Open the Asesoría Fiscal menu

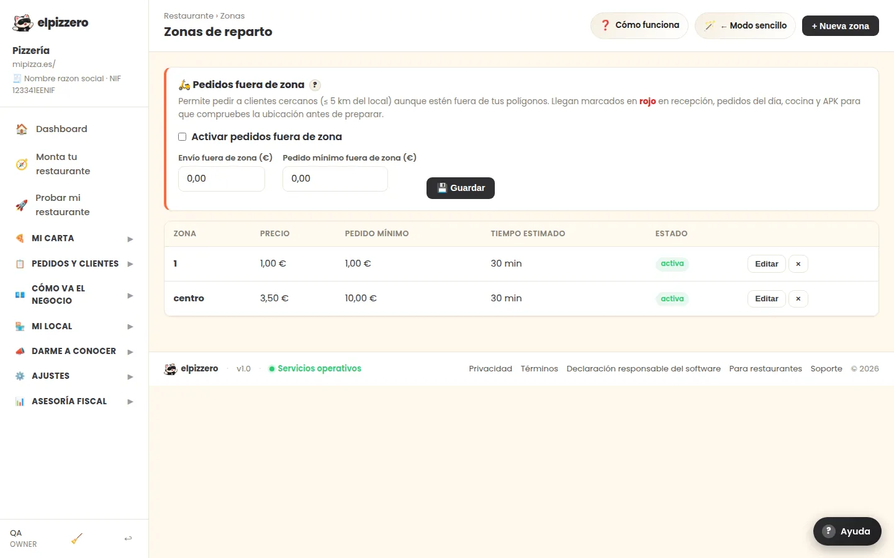pos(74,402)
